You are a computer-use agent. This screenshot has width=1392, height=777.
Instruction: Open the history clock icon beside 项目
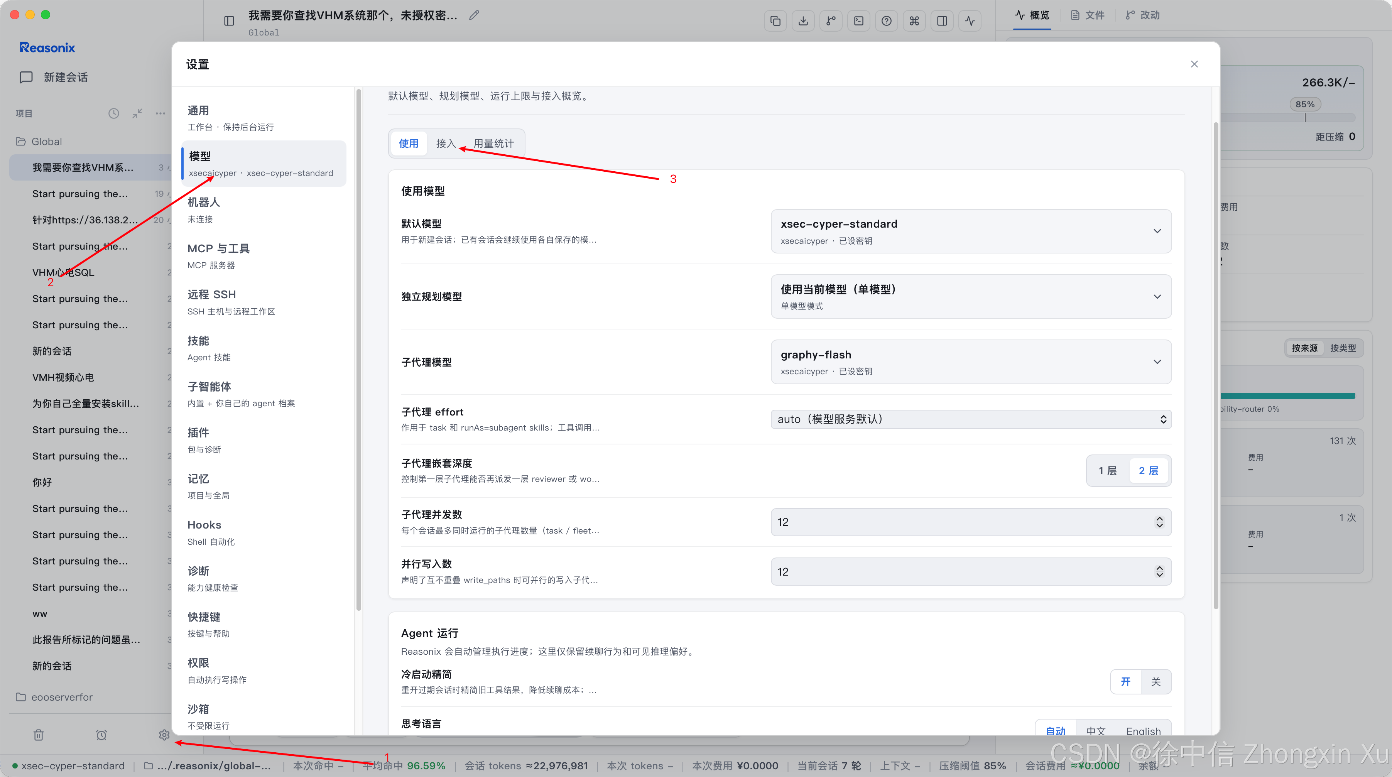pos(113,113)
